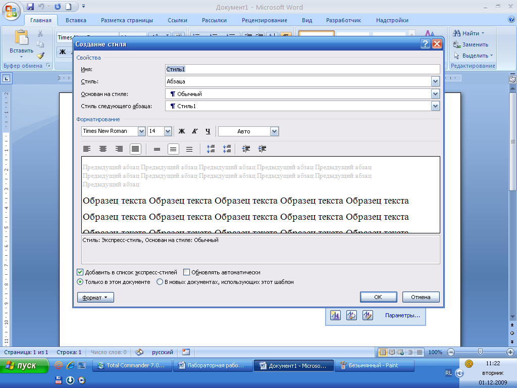The height and width of the screenshot is (388, 517).
Task: Open Windows 'пуск' start button
Action: tap(24, 366)
